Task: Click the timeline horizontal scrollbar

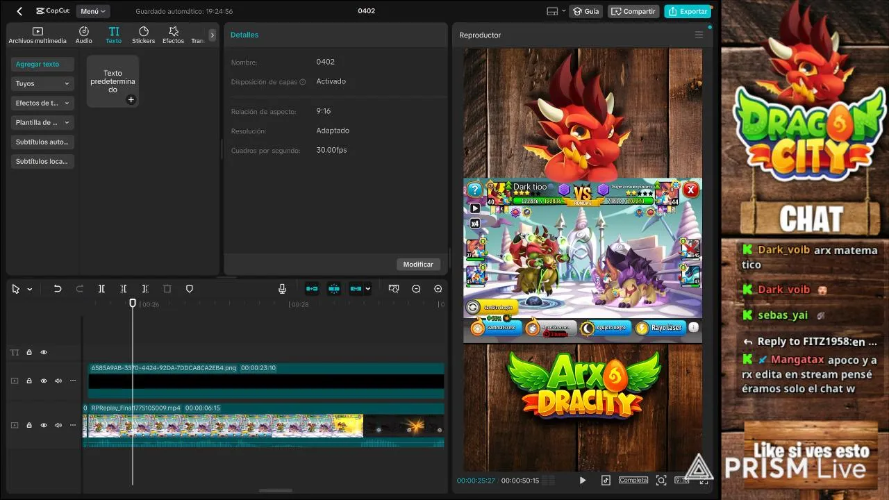Action: tap(275, 490)
